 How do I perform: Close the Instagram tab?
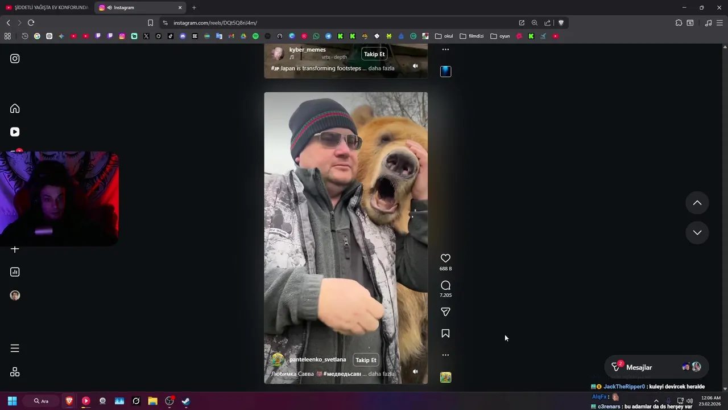pos(180,7)
